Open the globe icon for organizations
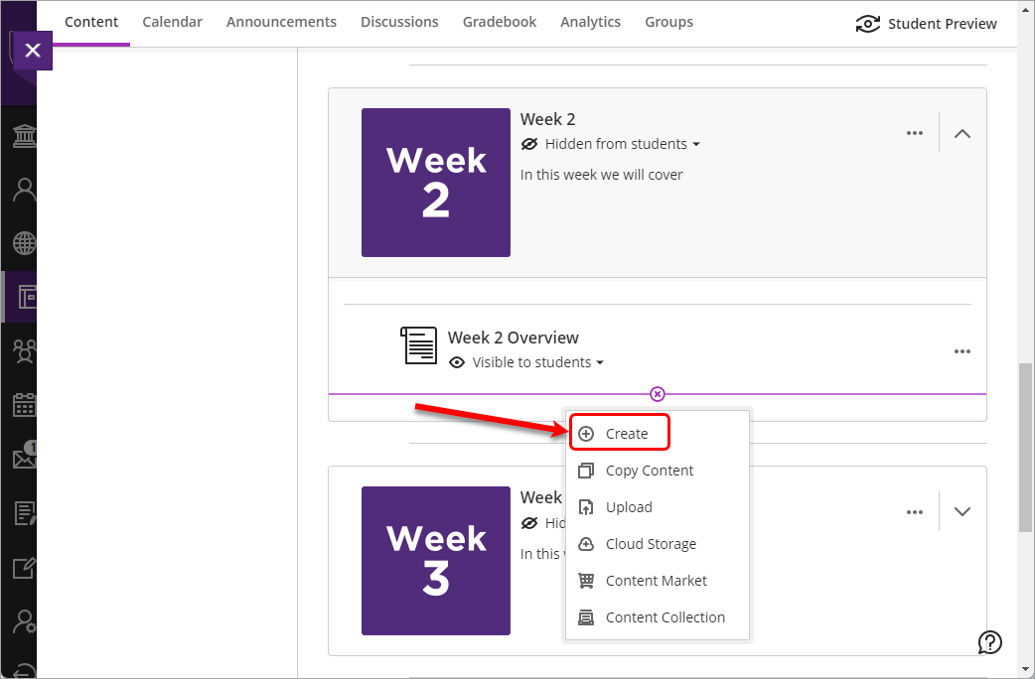Viewport: 1035px width, 679px height. 22,243
